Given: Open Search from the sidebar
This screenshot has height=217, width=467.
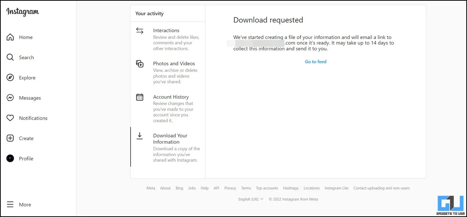Looking at the screenshot, I should (x=27, y=57).
